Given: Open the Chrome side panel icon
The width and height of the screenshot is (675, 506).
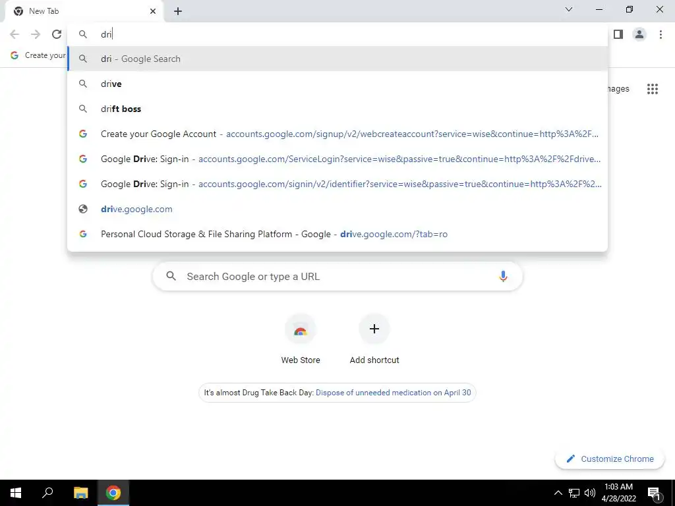Looking at the screenshot, I should click(618, 34).
